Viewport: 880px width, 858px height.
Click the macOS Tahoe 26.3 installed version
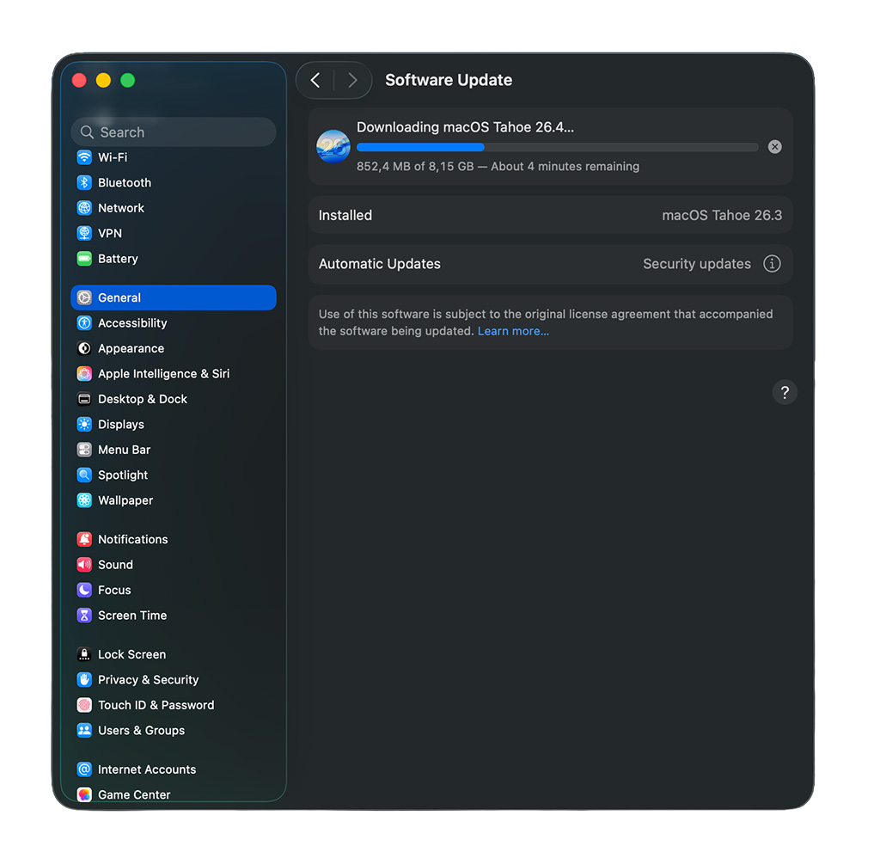click(x=722, y=215)
